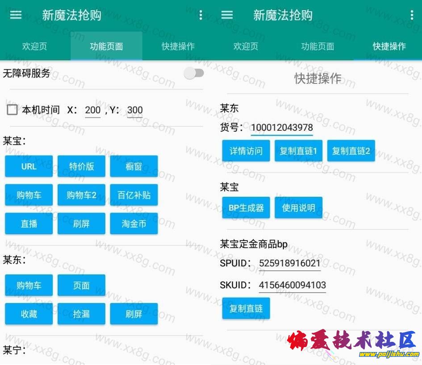Tap the 百亿补贴 button
Image resolution: width=422 pixels, height=365 pixels.
pyautogui.click(x=134, y=195)
